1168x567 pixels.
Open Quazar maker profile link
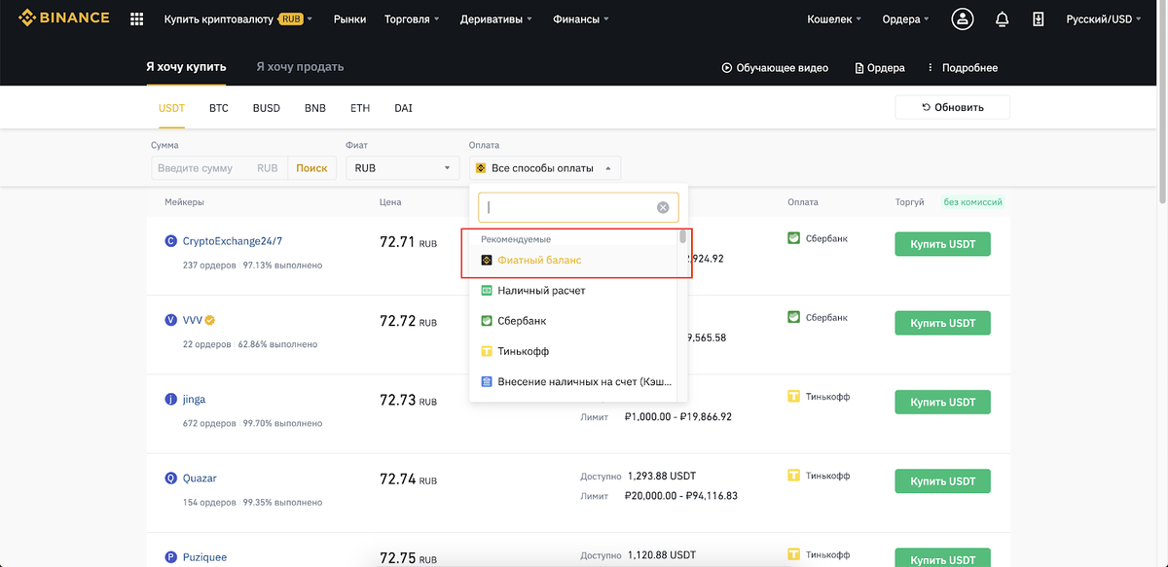pos(200,478)
